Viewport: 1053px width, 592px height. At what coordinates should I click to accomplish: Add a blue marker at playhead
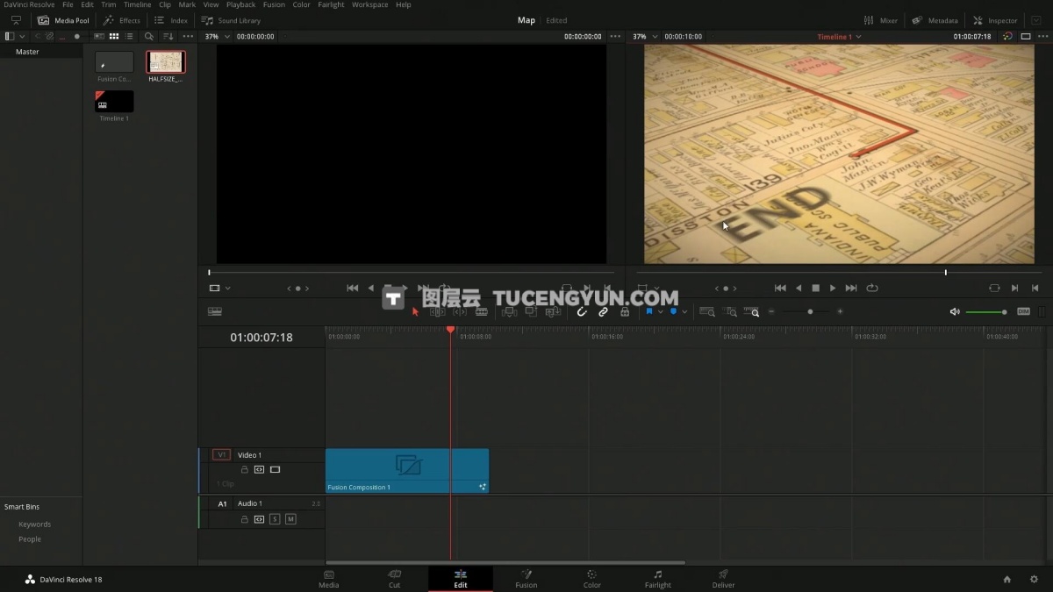click(673, 311)
